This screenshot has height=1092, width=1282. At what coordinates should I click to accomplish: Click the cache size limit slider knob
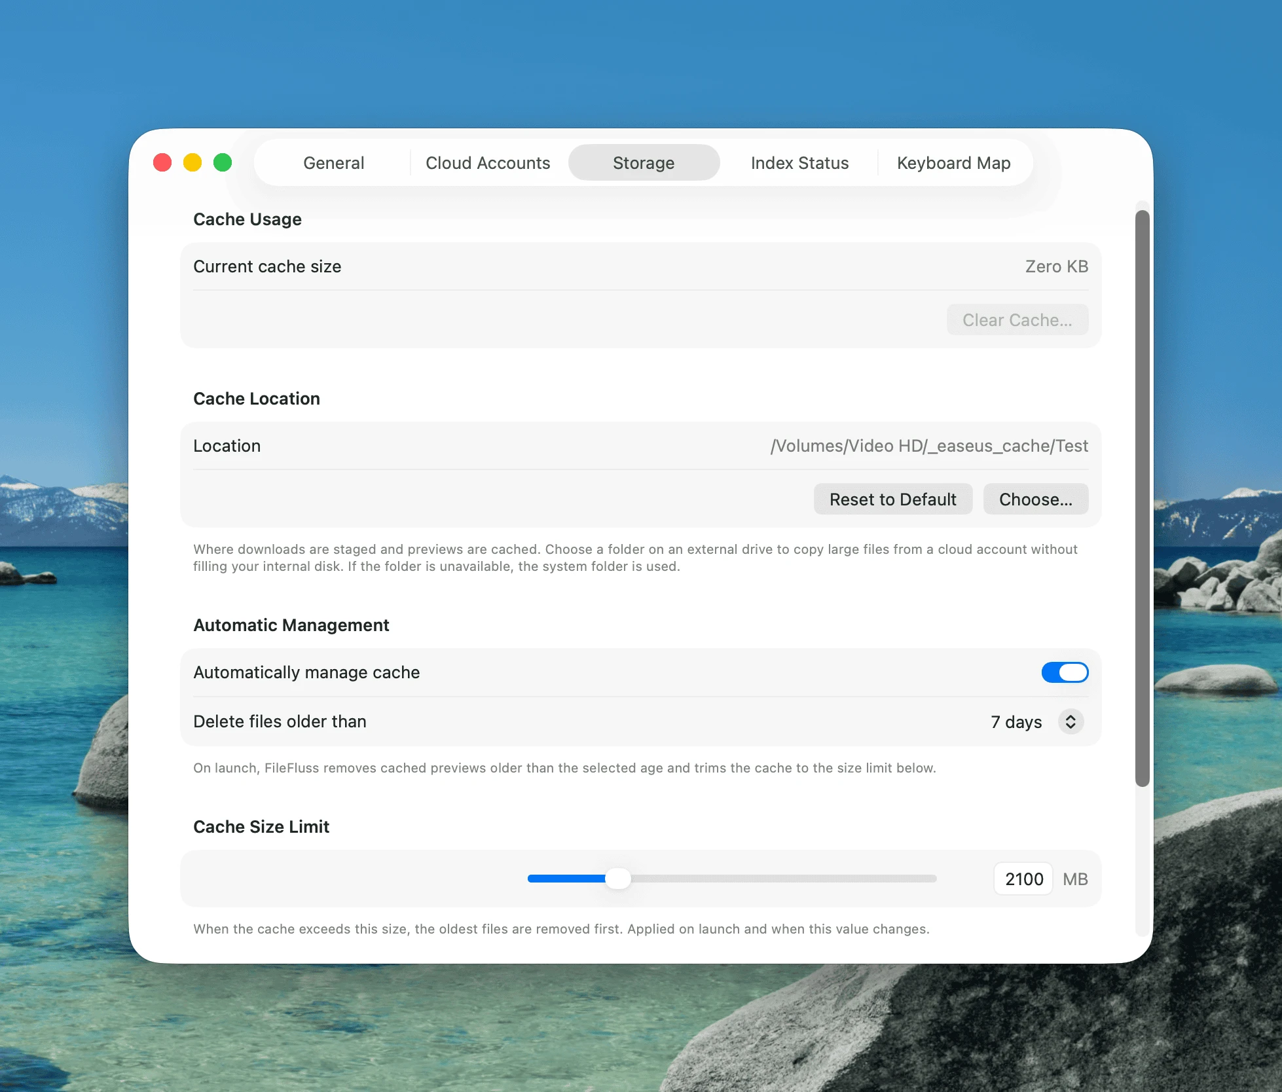617,879
